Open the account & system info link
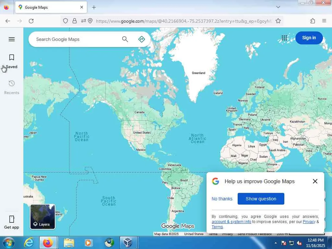The width and height of the screenshot is (332, 249). click(x=231, y=222)
